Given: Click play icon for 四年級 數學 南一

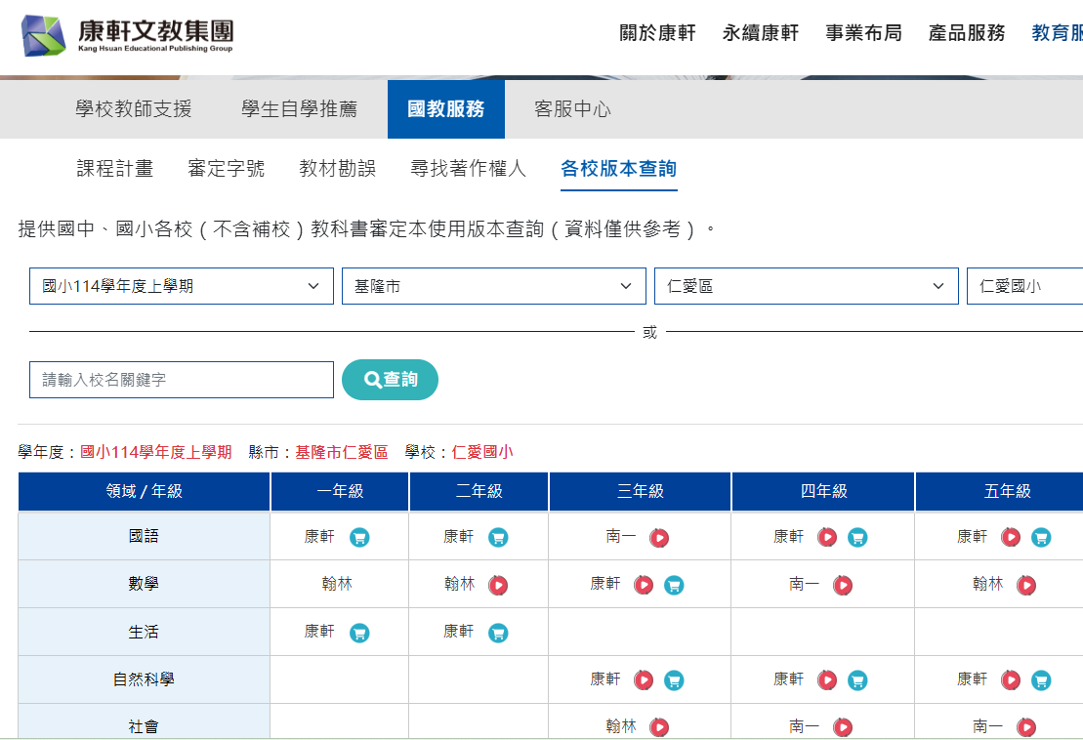Looking at the screenshot, I should [x=843, y=585].
